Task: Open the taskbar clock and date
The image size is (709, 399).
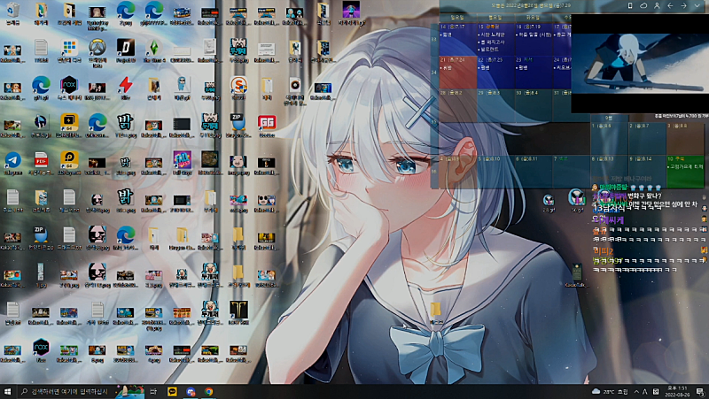Action: [x=677, y=391]
